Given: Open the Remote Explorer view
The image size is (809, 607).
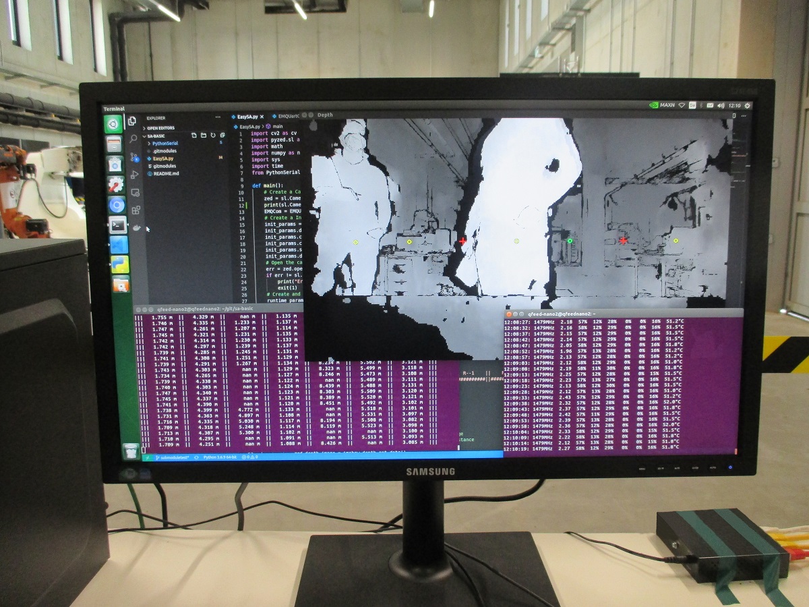Looking at the screenshot, I should tap(136, 192).
